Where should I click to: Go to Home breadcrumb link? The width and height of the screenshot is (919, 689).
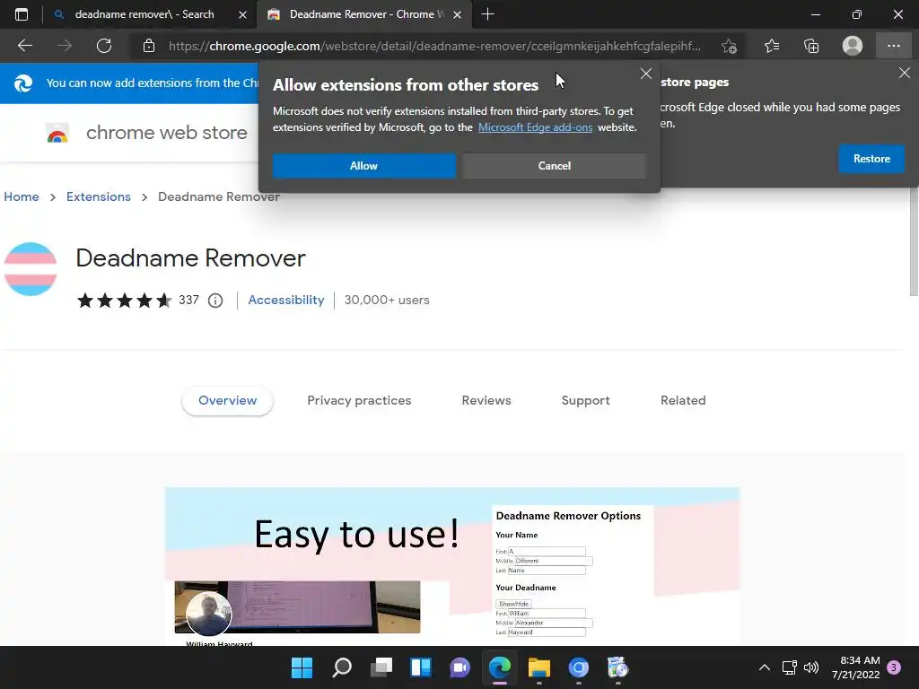(22, 196)
